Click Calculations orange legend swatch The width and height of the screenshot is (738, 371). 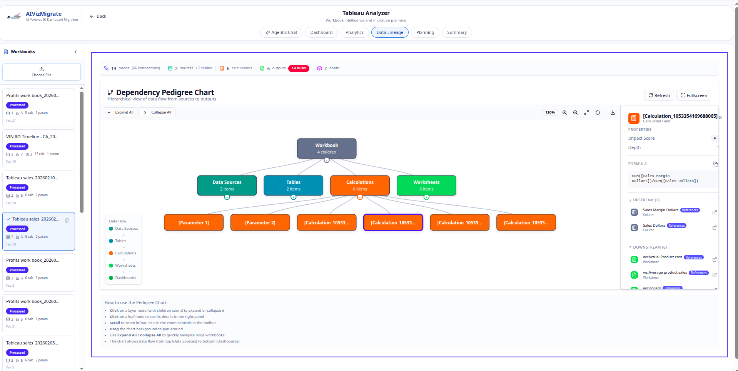(111, 253)
